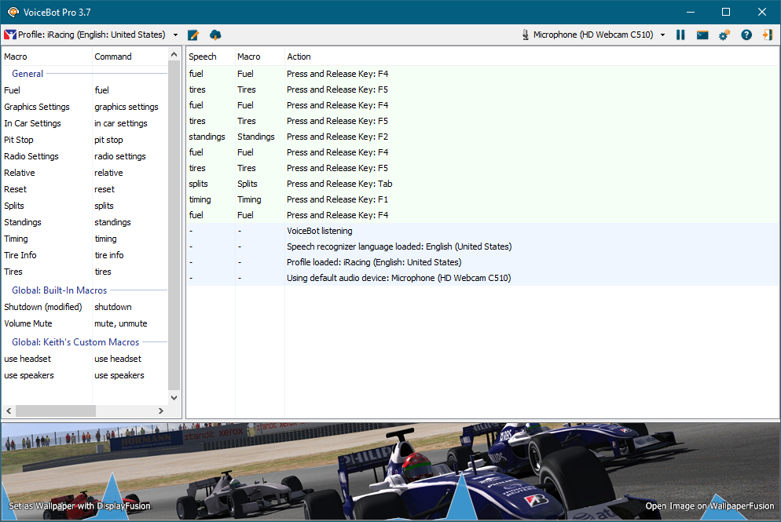Select the Graphics Settings macro

[x=37, y=107]
